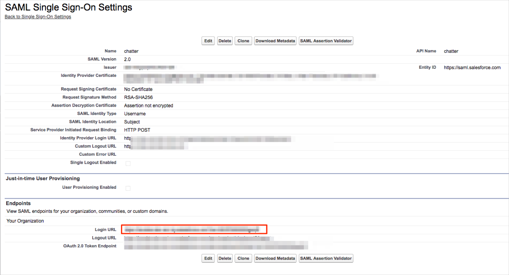Viewport: 509px width, 275px height.
Task: Click the Edit button below the Endpoints section
Action: pos(208,258)
